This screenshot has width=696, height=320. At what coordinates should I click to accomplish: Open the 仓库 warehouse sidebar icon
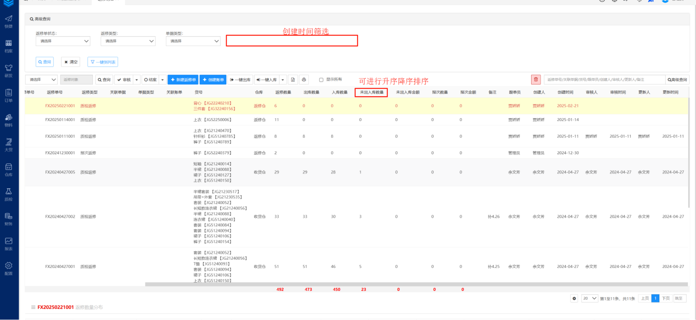point(9,170)
